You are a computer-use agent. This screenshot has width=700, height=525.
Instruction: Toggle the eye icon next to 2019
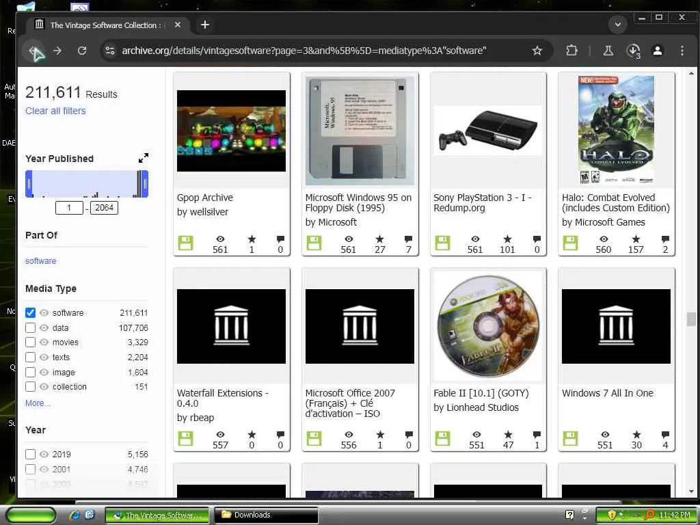click(x=44, y=454)
